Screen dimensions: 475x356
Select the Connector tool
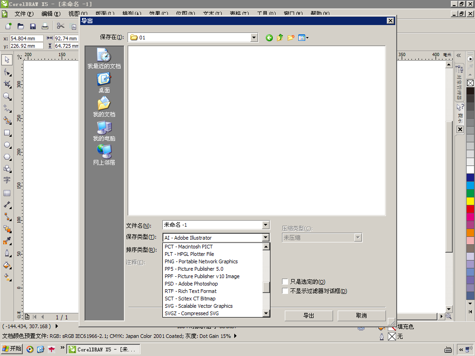[7, 217]
